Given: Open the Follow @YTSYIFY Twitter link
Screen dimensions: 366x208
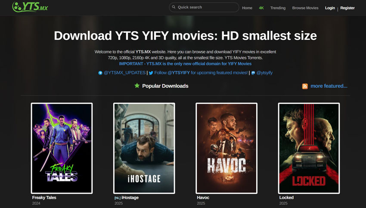Looking at the screenshot, I should coord(201,73).
